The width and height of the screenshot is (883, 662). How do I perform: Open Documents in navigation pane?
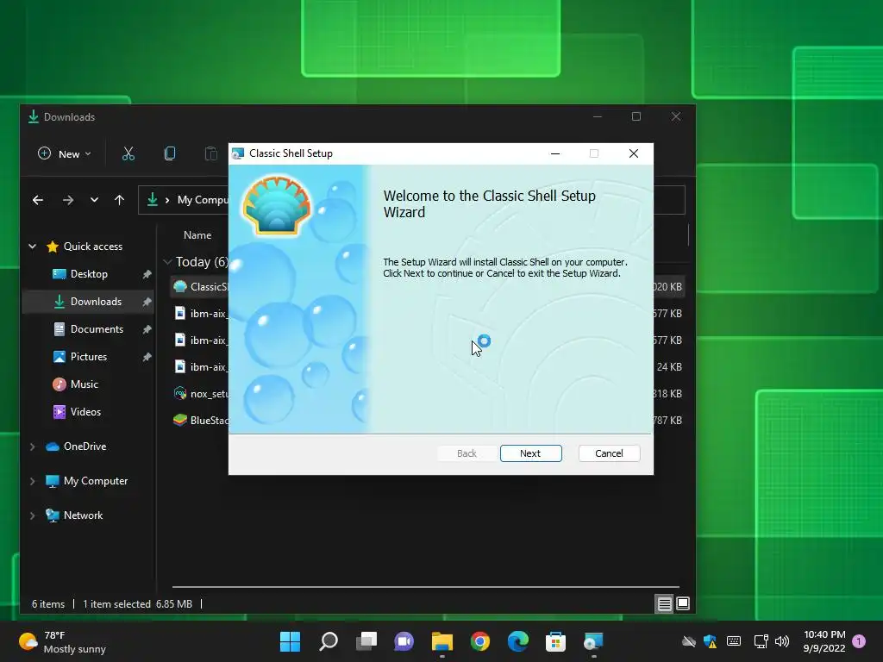coord(97,329)
